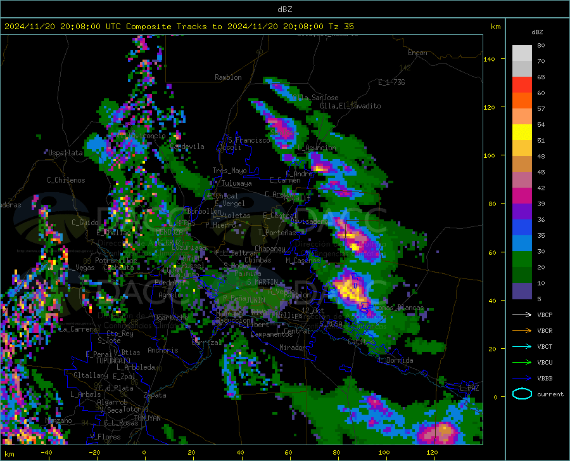570x461 pixels.
Task: Click the green VBCU arrow in legend
Action: (522, 363)
